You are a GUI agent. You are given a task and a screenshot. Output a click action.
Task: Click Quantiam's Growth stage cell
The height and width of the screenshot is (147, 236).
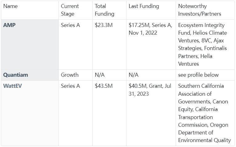point(76,75)
